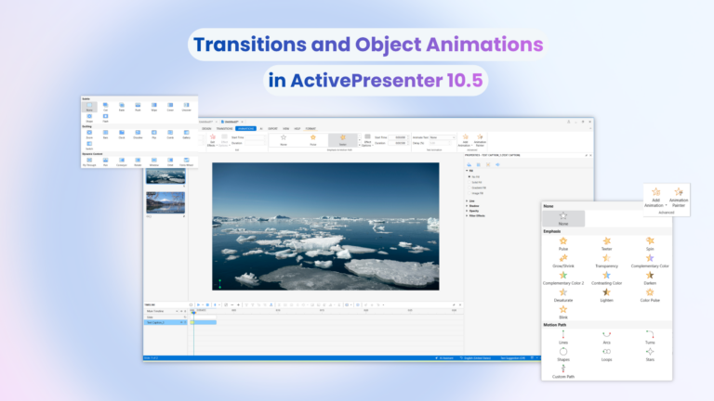Apply the Push transition
The image size is (714, 401).
138,107
